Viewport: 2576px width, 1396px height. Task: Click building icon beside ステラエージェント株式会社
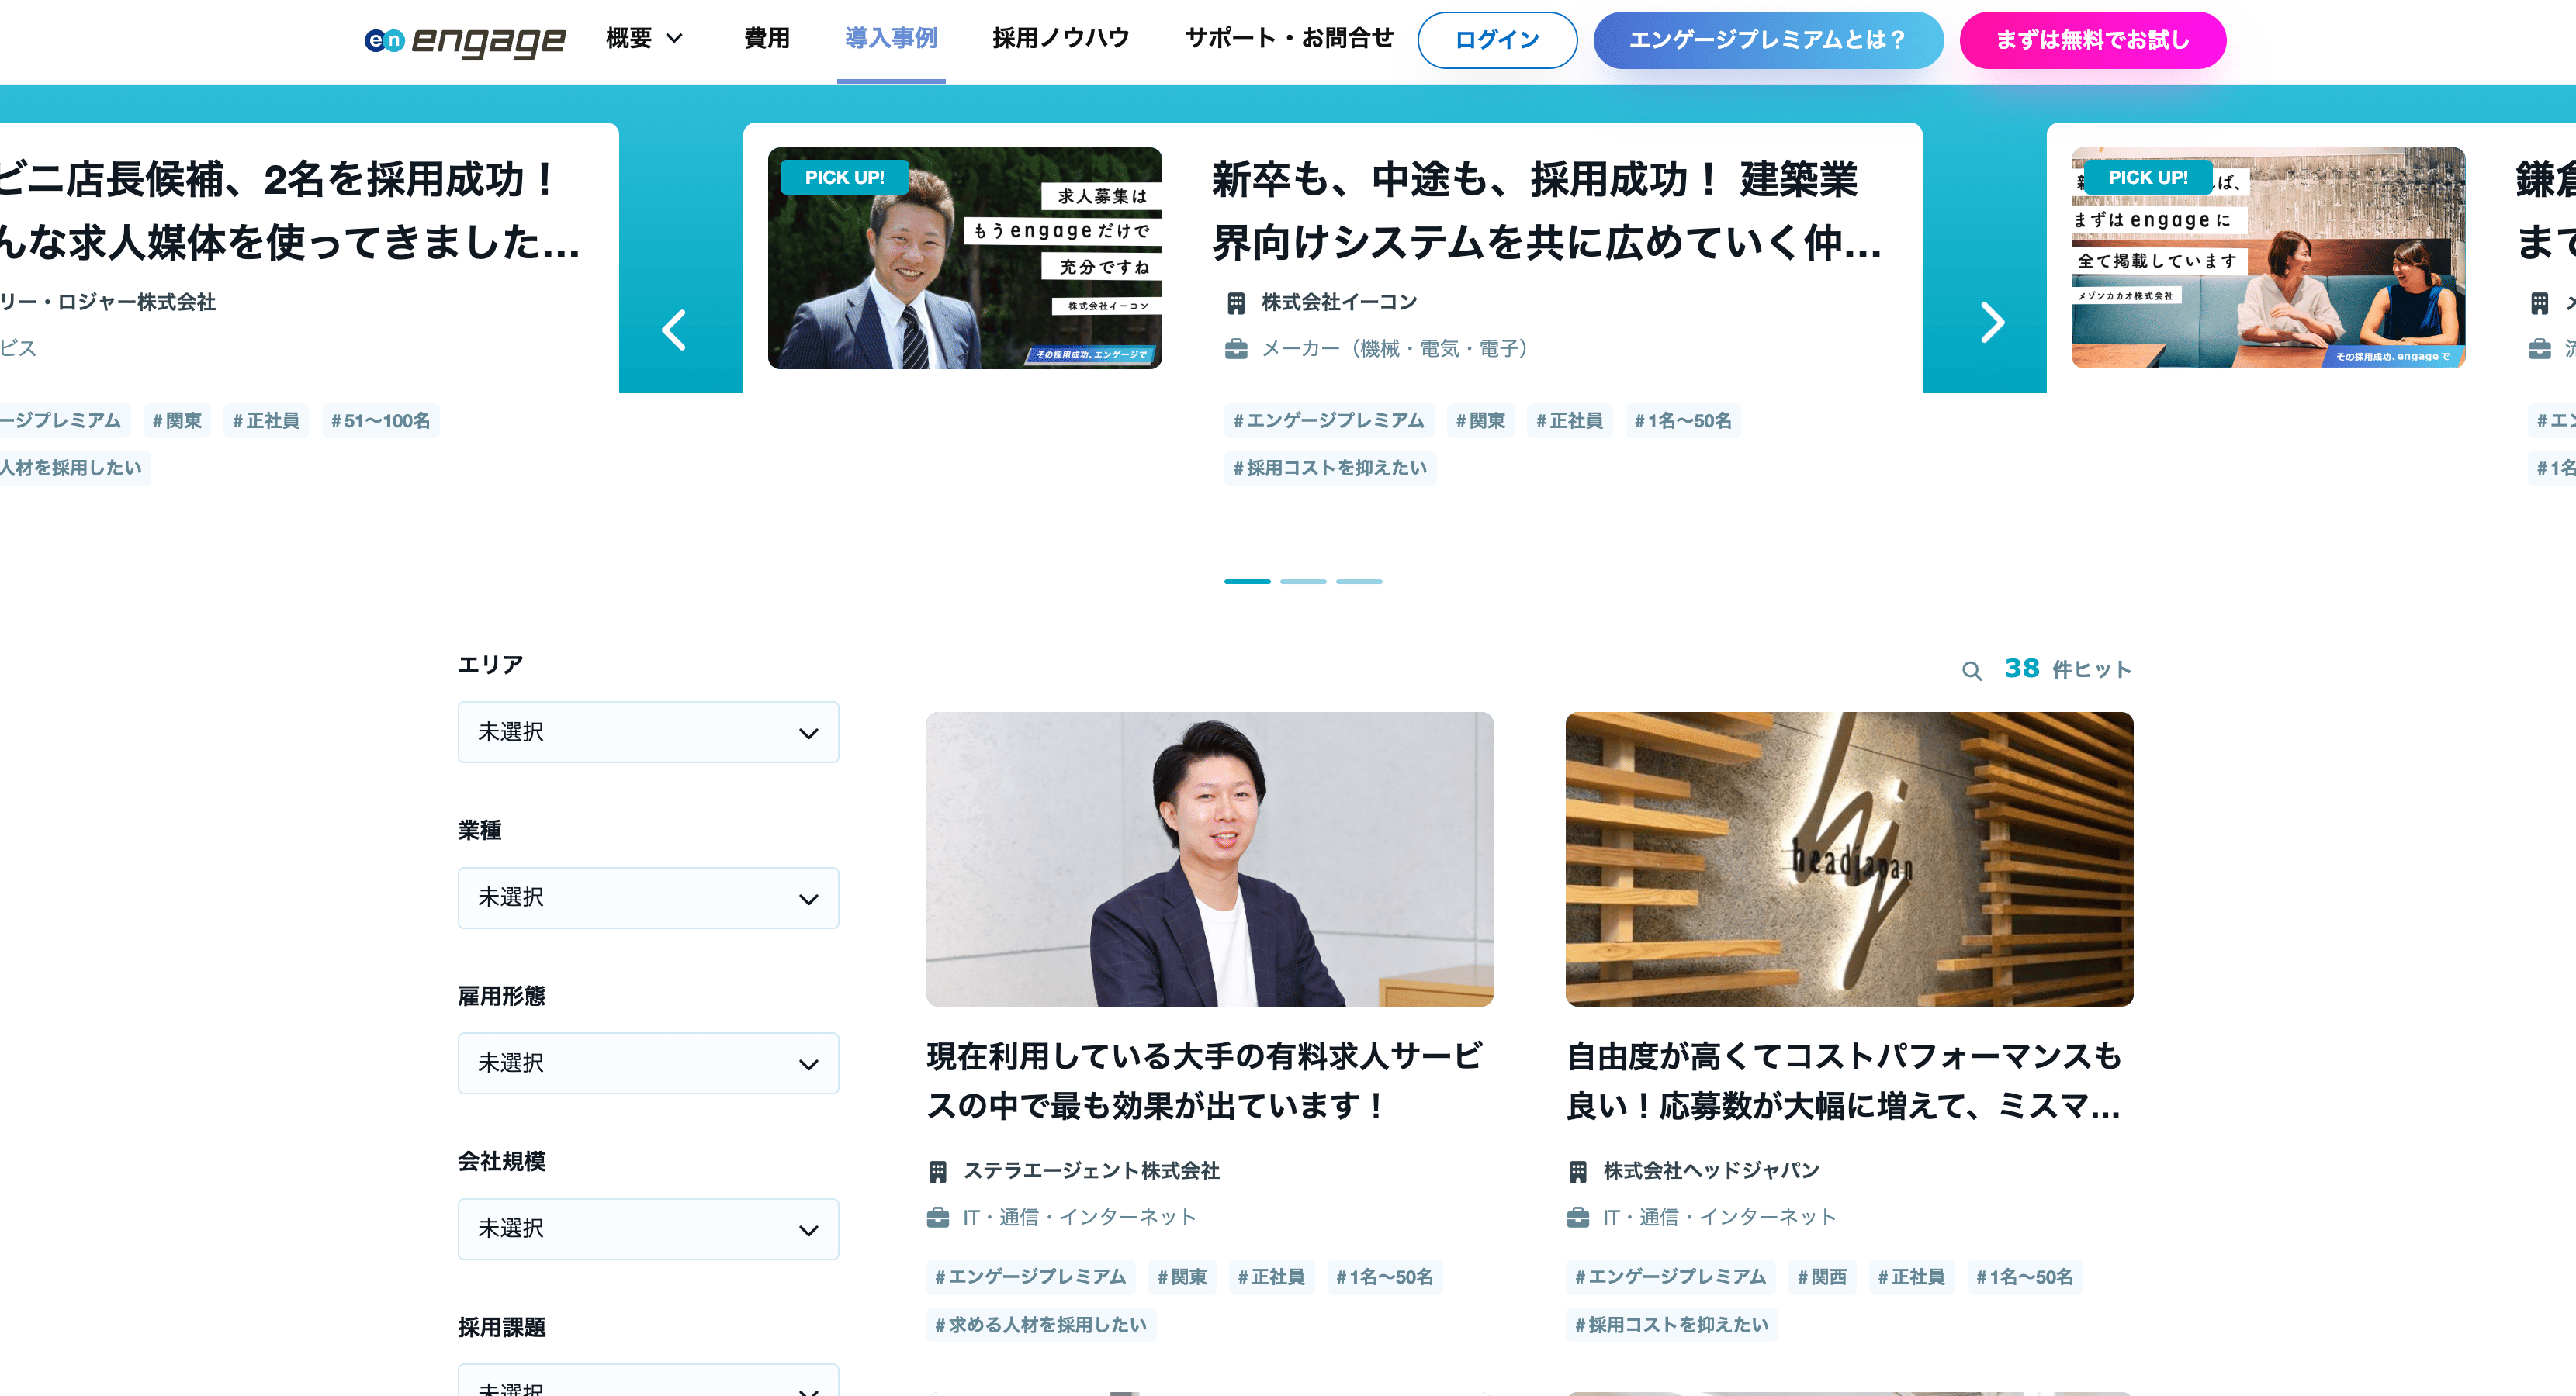[937, 1171]
